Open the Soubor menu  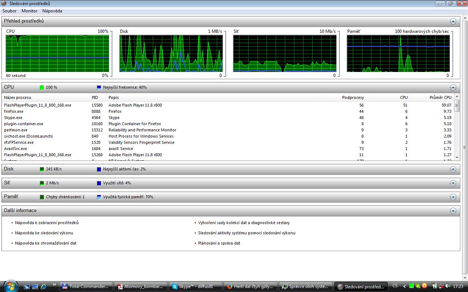pos(10,11)
